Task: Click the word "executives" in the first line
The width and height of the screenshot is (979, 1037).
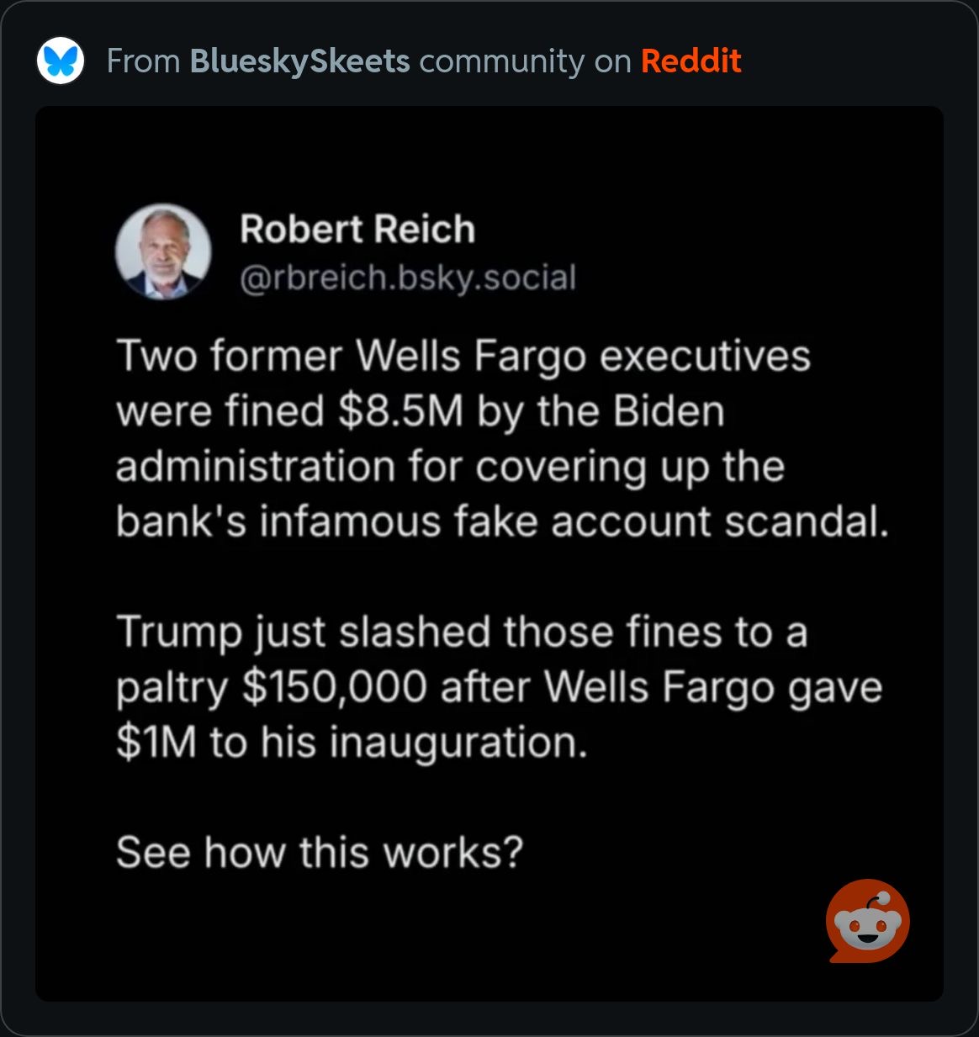Action: tap(705, 356)
